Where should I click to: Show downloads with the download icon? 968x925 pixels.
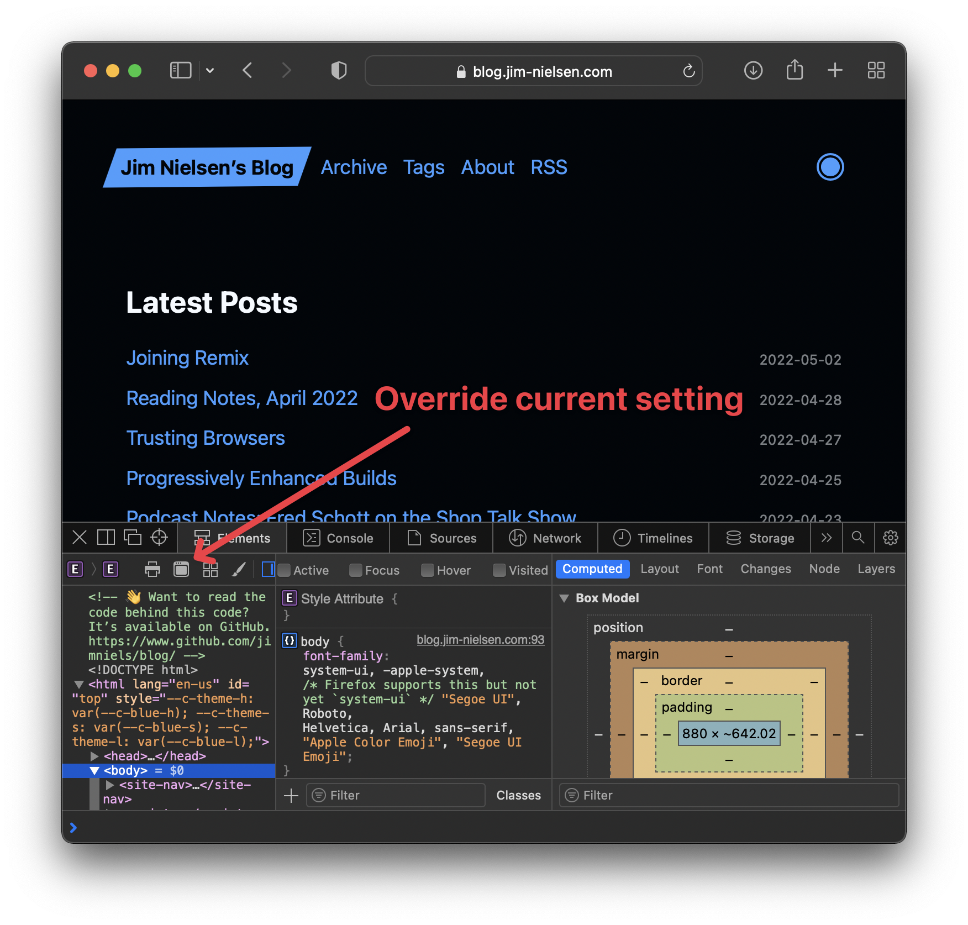tap(753, 70)
